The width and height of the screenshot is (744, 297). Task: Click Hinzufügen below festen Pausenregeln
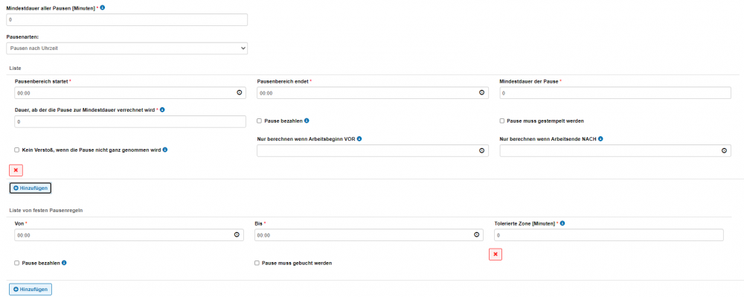pyautogui.click(x=31, y=289)
